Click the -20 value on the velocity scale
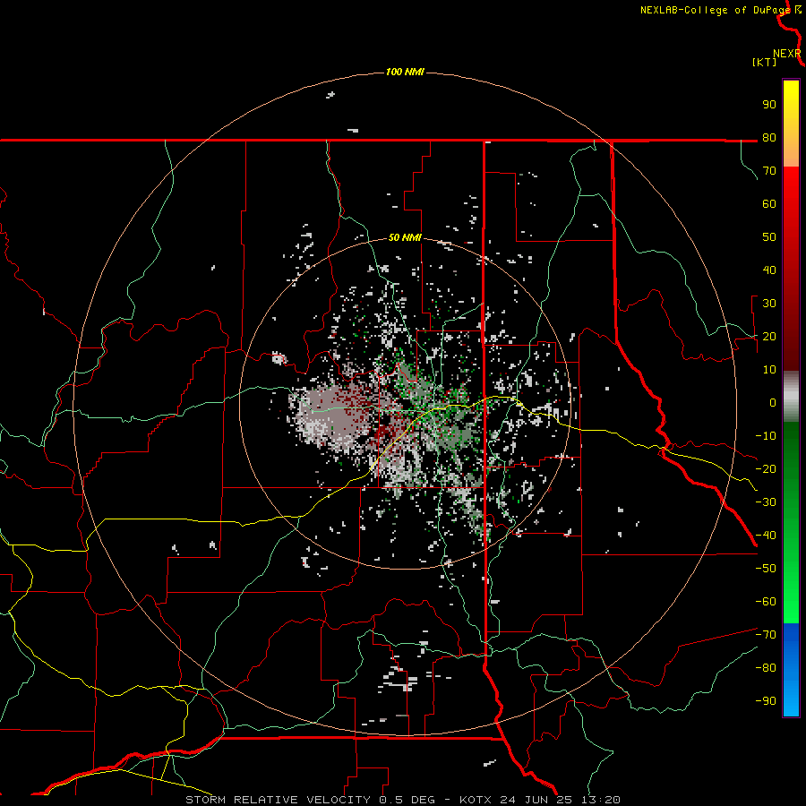This screenshot has width=806, height=806. (x=766, y=468)
